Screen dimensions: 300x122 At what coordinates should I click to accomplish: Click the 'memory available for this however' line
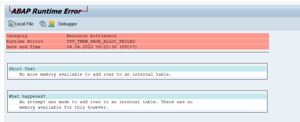point(64,107)
